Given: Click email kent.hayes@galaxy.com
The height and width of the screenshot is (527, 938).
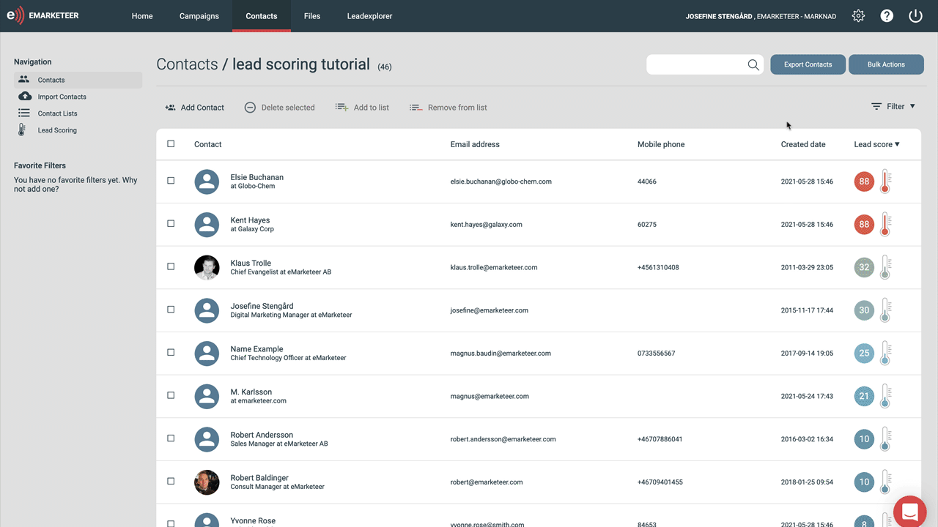Looking at the screenshot, I should [x=487, y=225].
